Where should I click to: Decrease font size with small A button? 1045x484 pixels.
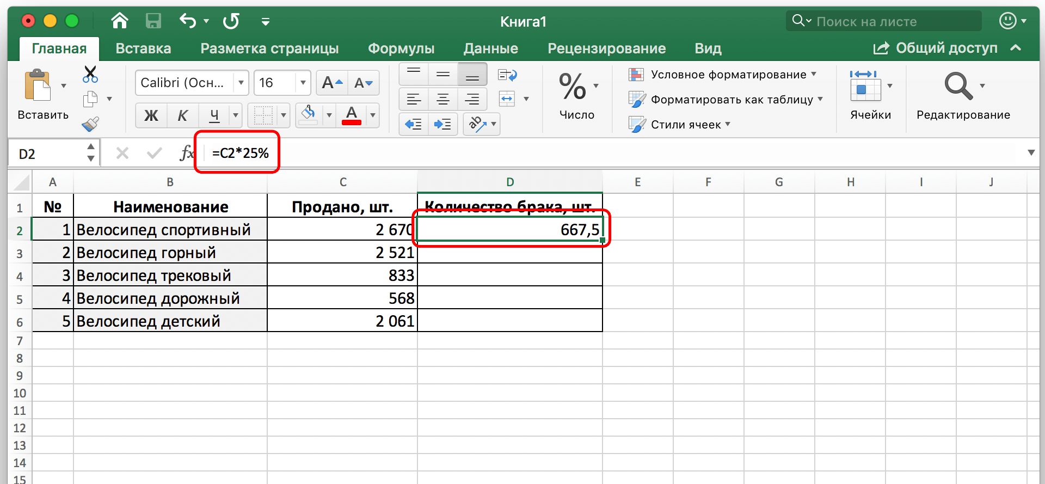[363, 83]
